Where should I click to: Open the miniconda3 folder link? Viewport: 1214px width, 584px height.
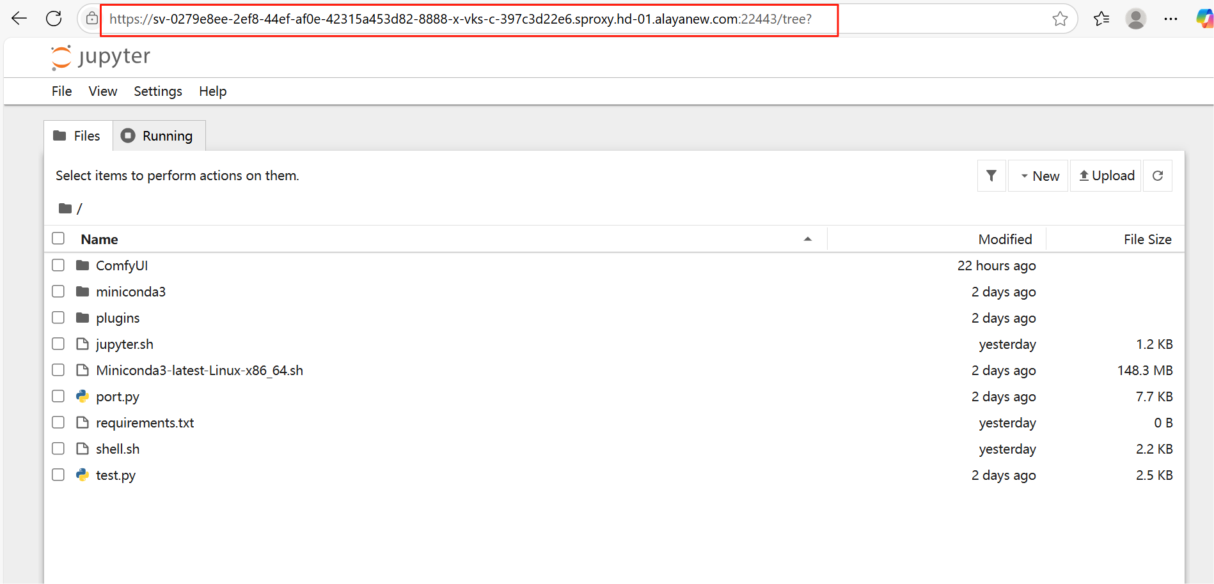130,292
